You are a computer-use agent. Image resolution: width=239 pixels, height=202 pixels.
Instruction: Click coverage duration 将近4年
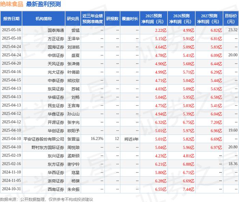tap(131, 139)
